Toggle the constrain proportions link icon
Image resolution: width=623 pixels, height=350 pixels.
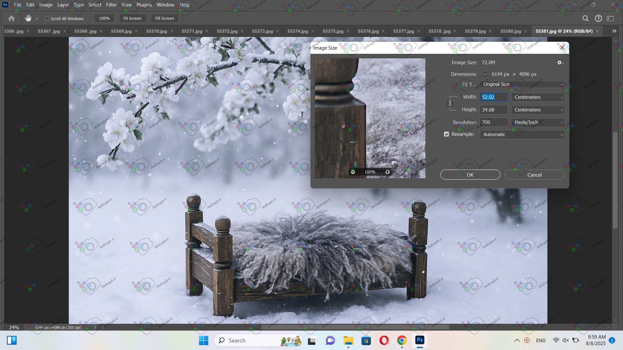point(450,103)
